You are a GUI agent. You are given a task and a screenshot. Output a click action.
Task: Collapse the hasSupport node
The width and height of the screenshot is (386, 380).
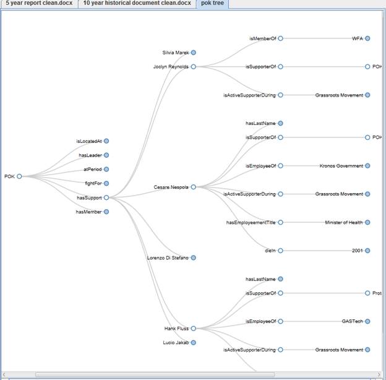pos(106,197)
